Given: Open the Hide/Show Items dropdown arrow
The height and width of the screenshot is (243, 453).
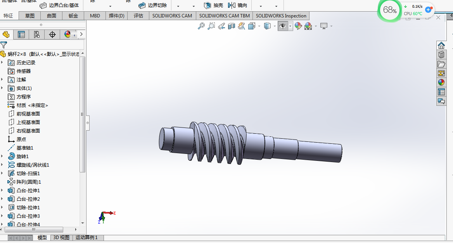Looking at the screenshot, I should [290, 26].
